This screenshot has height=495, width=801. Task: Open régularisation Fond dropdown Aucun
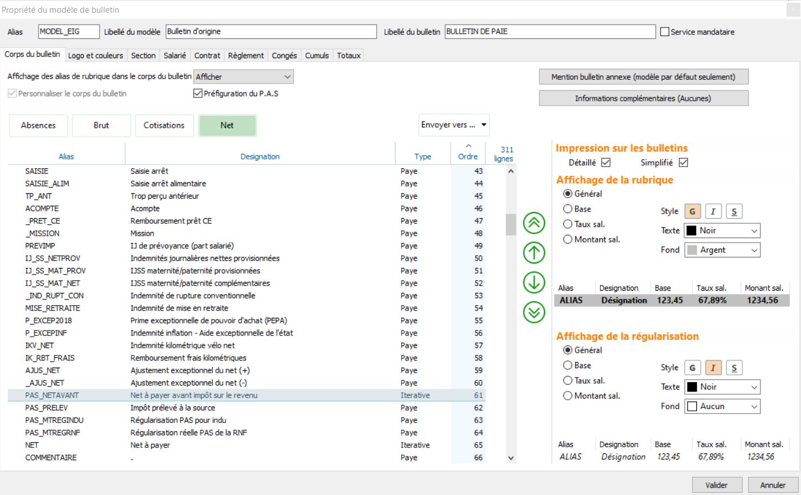722,406
